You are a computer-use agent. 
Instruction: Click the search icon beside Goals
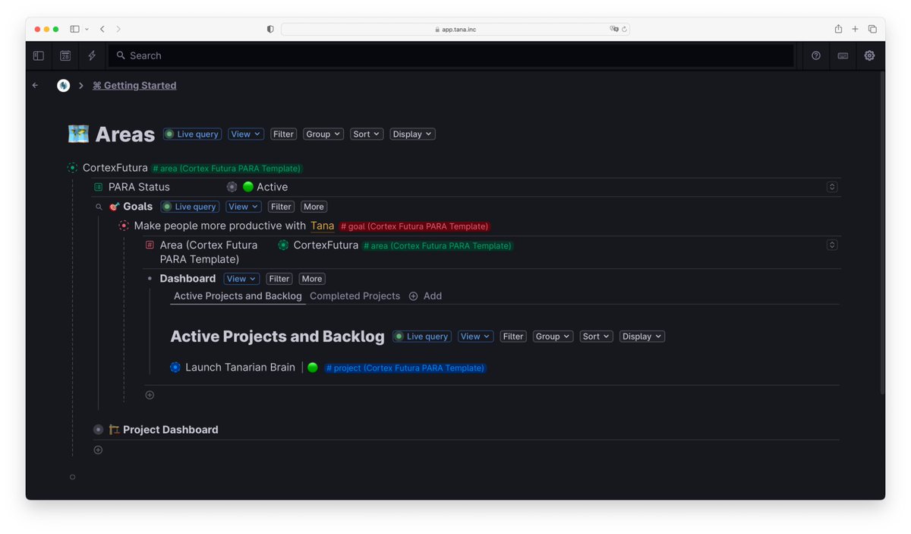[x=99, y=207]
